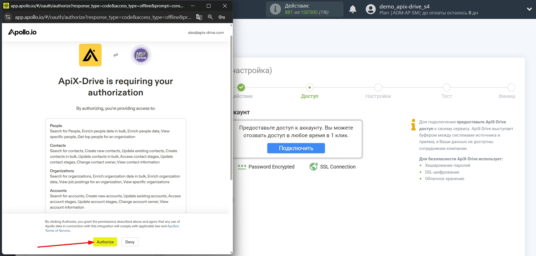Click the Deny button
Viewport: 536px width, 256px height.
[130, 242]
